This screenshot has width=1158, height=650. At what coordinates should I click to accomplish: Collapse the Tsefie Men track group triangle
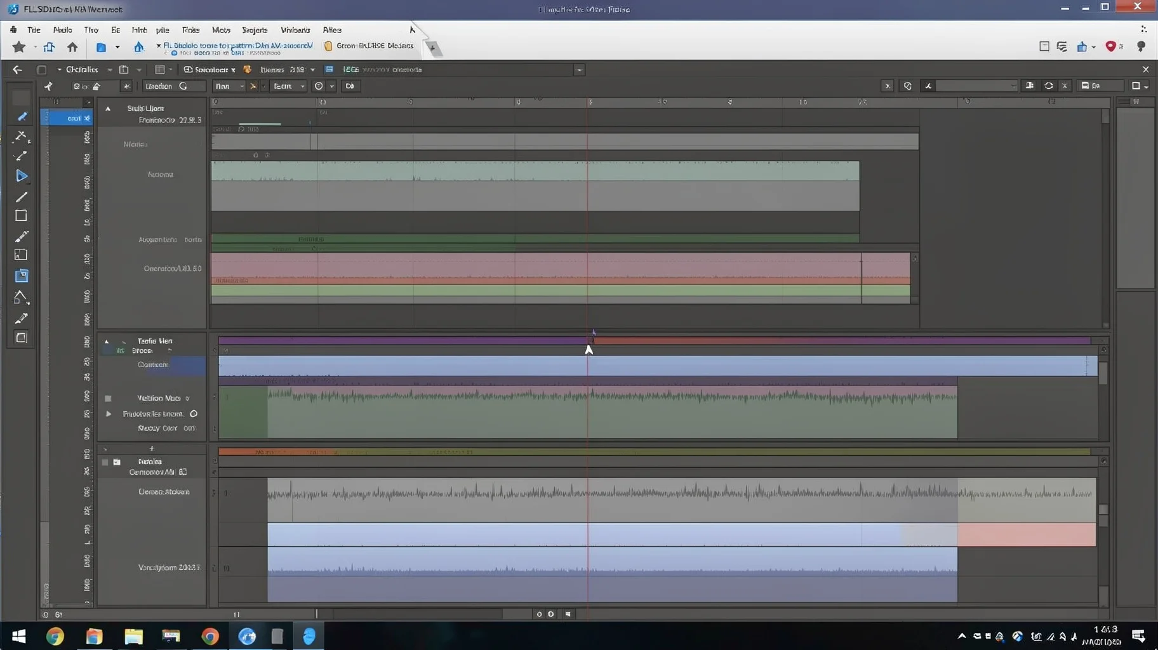pyautogui.click(x=107, y=342)
